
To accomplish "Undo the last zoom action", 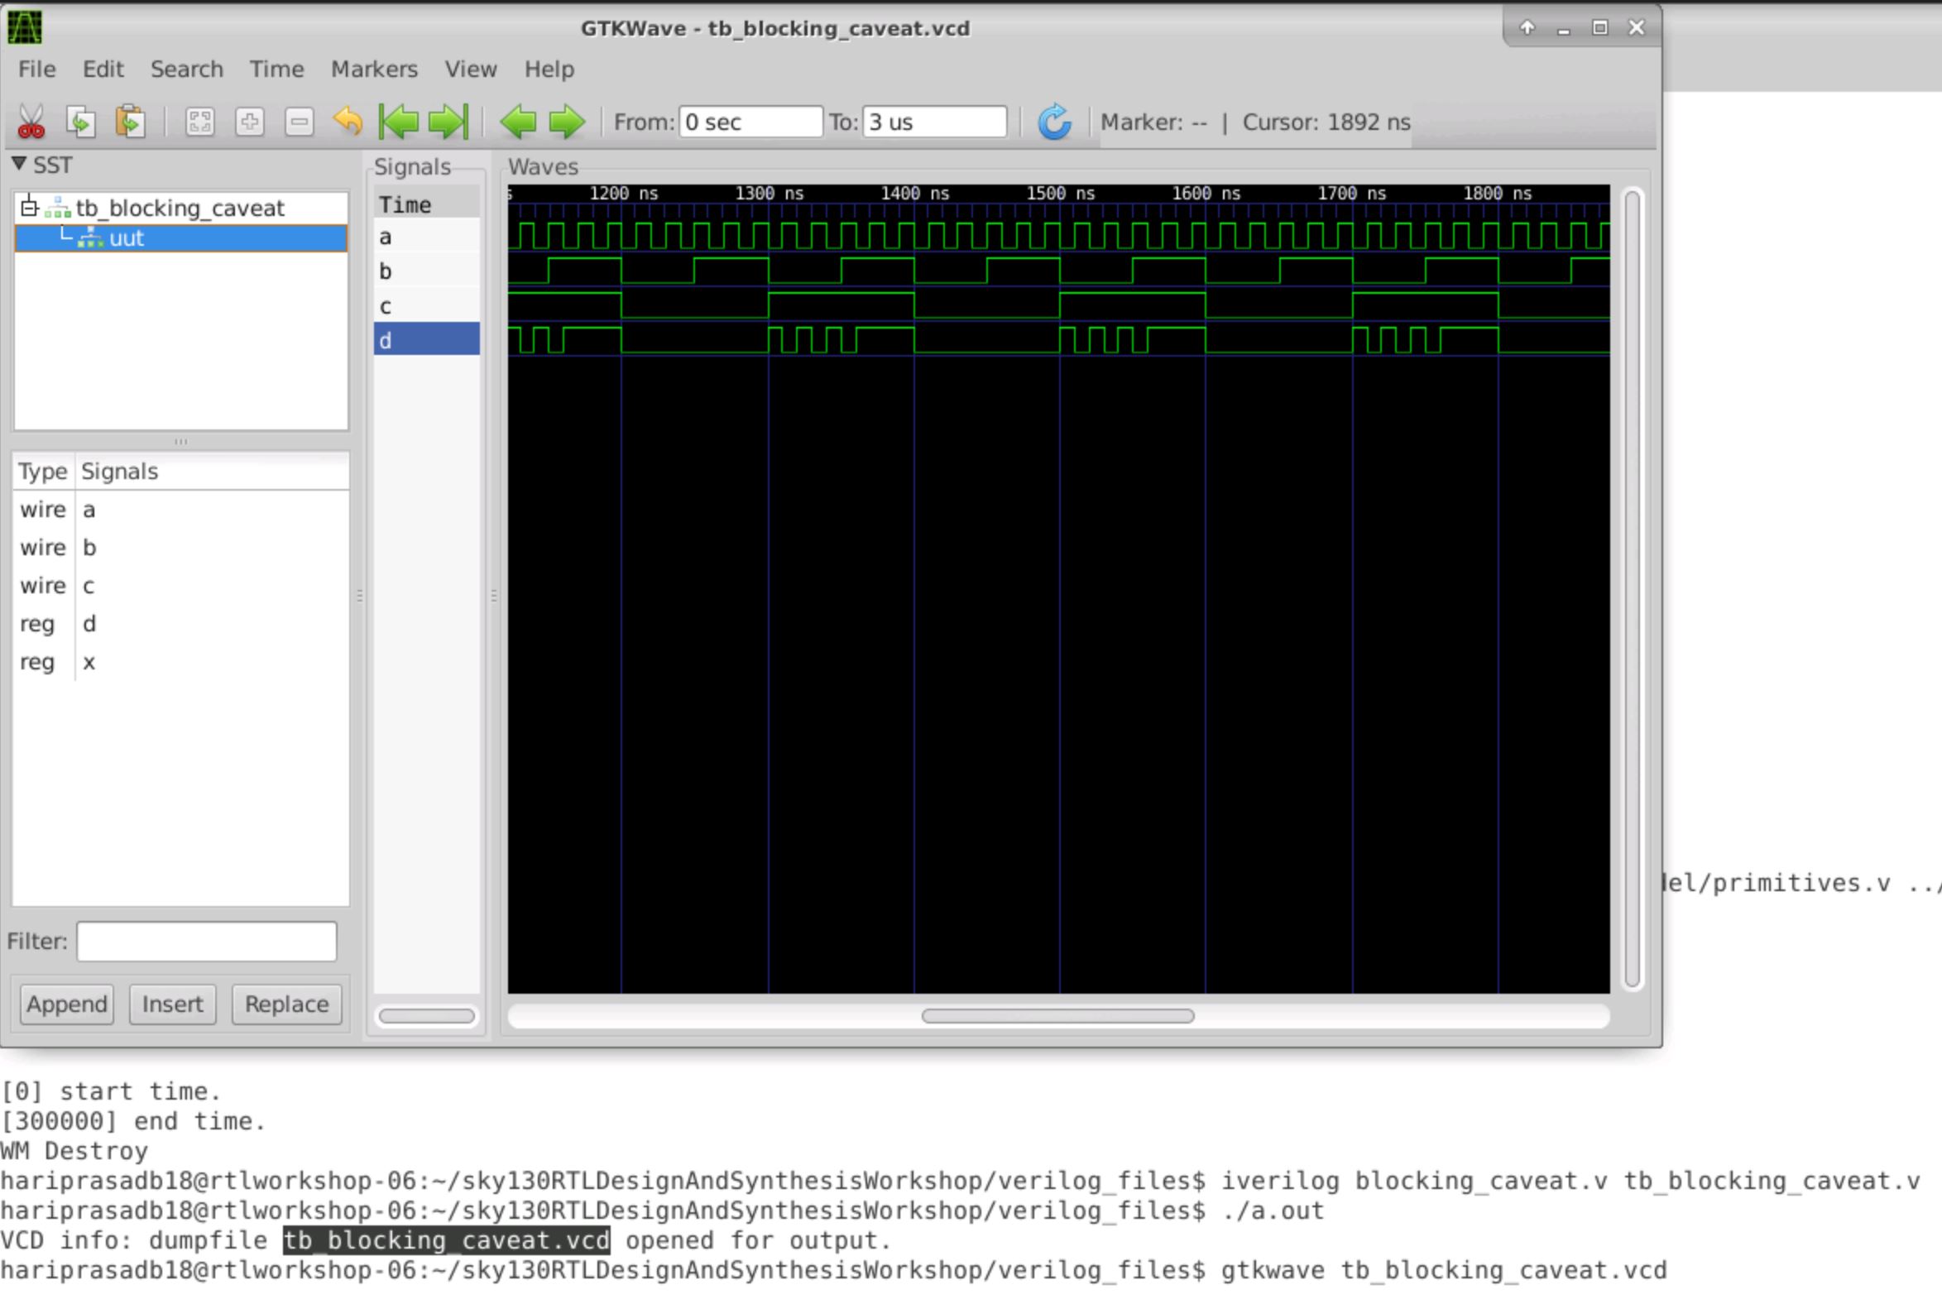I will coord(349,122).
